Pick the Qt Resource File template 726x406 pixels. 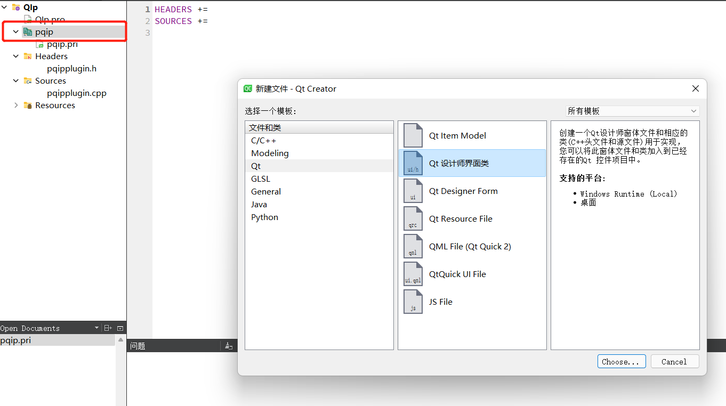tap(472, 218)
